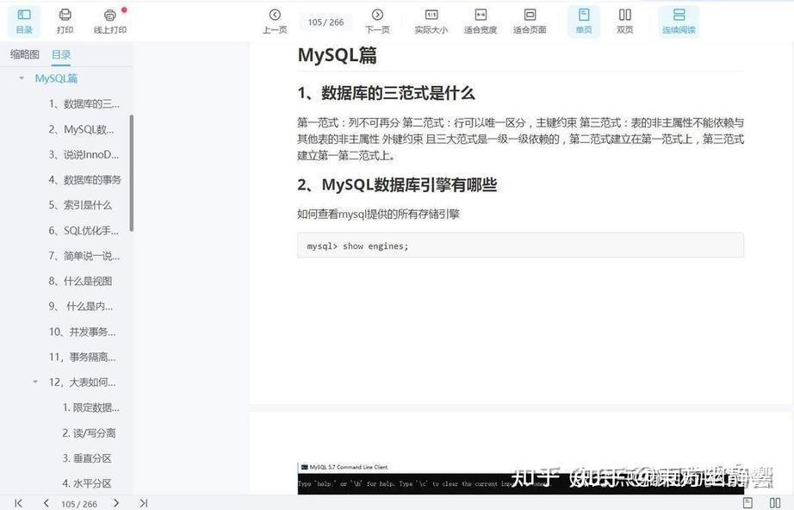The height and width of the screenshot is (510, 794).
Task: Open sub-item 4. 水平分区
Action: tap(87, 483)
